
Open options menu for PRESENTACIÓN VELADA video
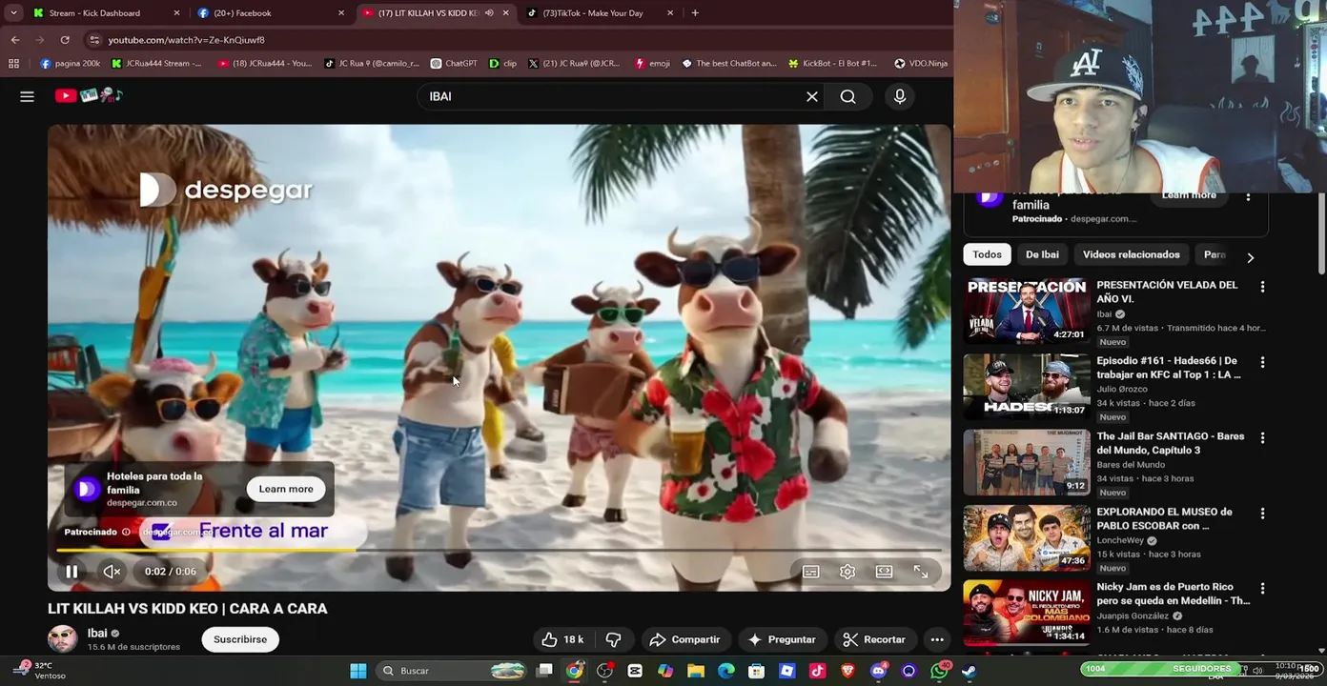coord(1262,287)
